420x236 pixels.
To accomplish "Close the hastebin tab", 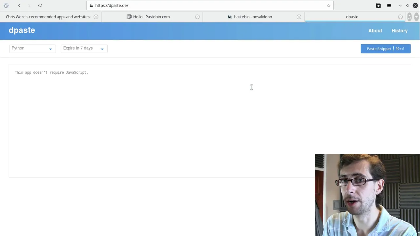I will tap(299, 17).
